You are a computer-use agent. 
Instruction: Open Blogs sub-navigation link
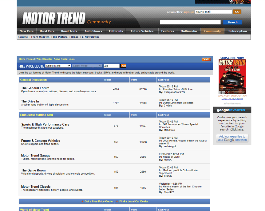point(75,37)
